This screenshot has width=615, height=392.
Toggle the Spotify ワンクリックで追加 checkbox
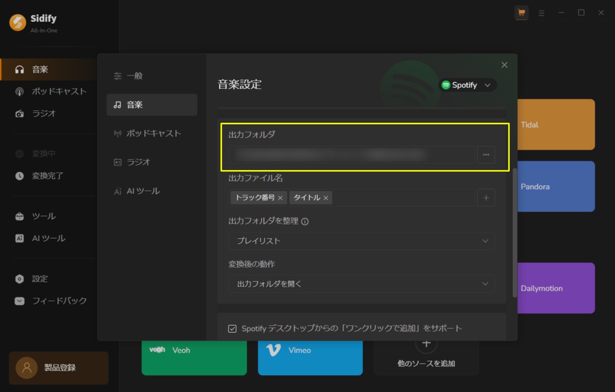click(x=232, y=329)
